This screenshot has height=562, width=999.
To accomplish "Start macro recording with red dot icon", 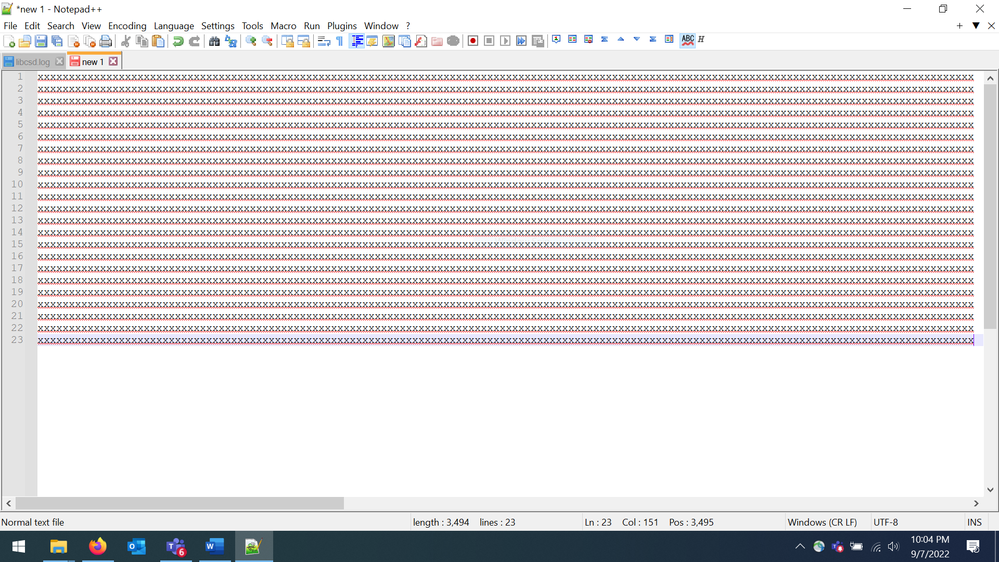I will click(x=472, y=41).
